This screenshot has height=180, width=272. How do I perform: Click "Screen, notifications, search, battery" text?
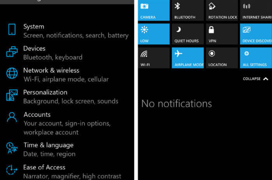[76, 35]
